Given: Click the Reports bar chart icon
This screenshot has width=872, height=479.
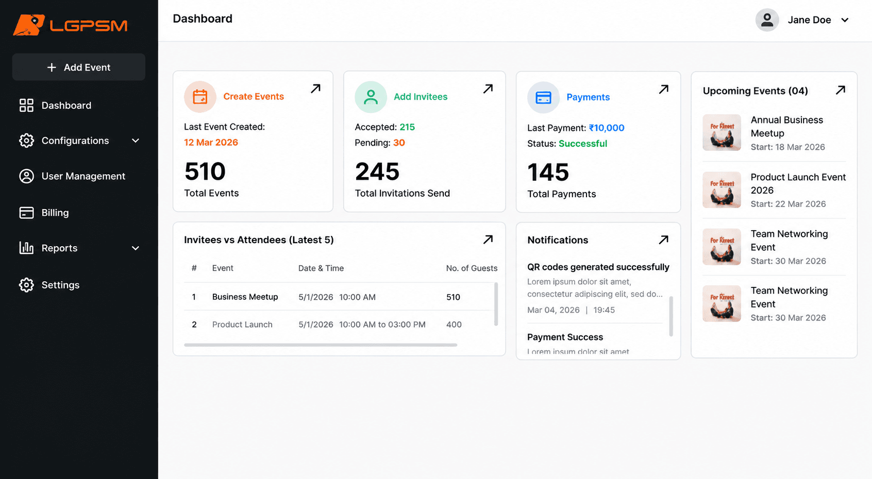Looking at the screenshot, I should (26, 248).
